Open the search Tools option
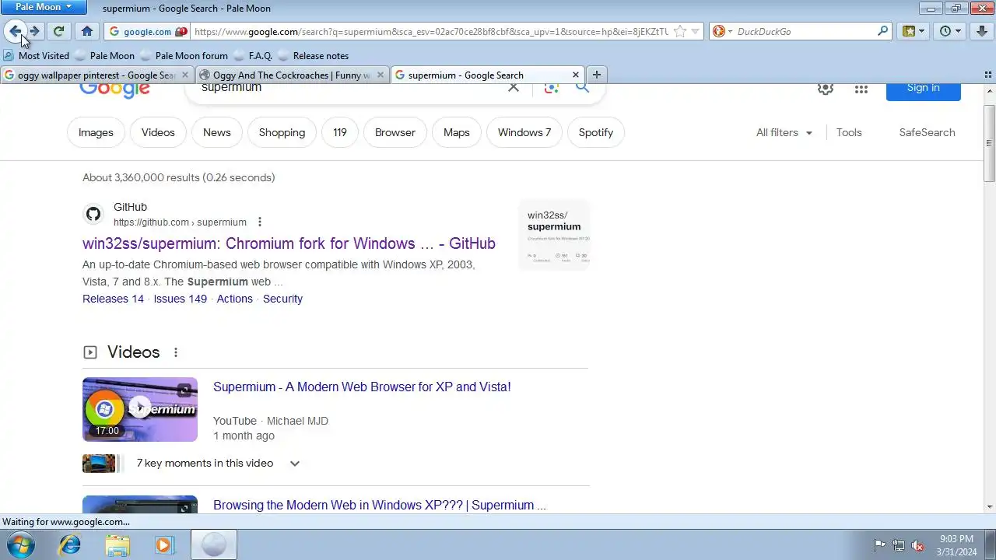 coord(849,132)
